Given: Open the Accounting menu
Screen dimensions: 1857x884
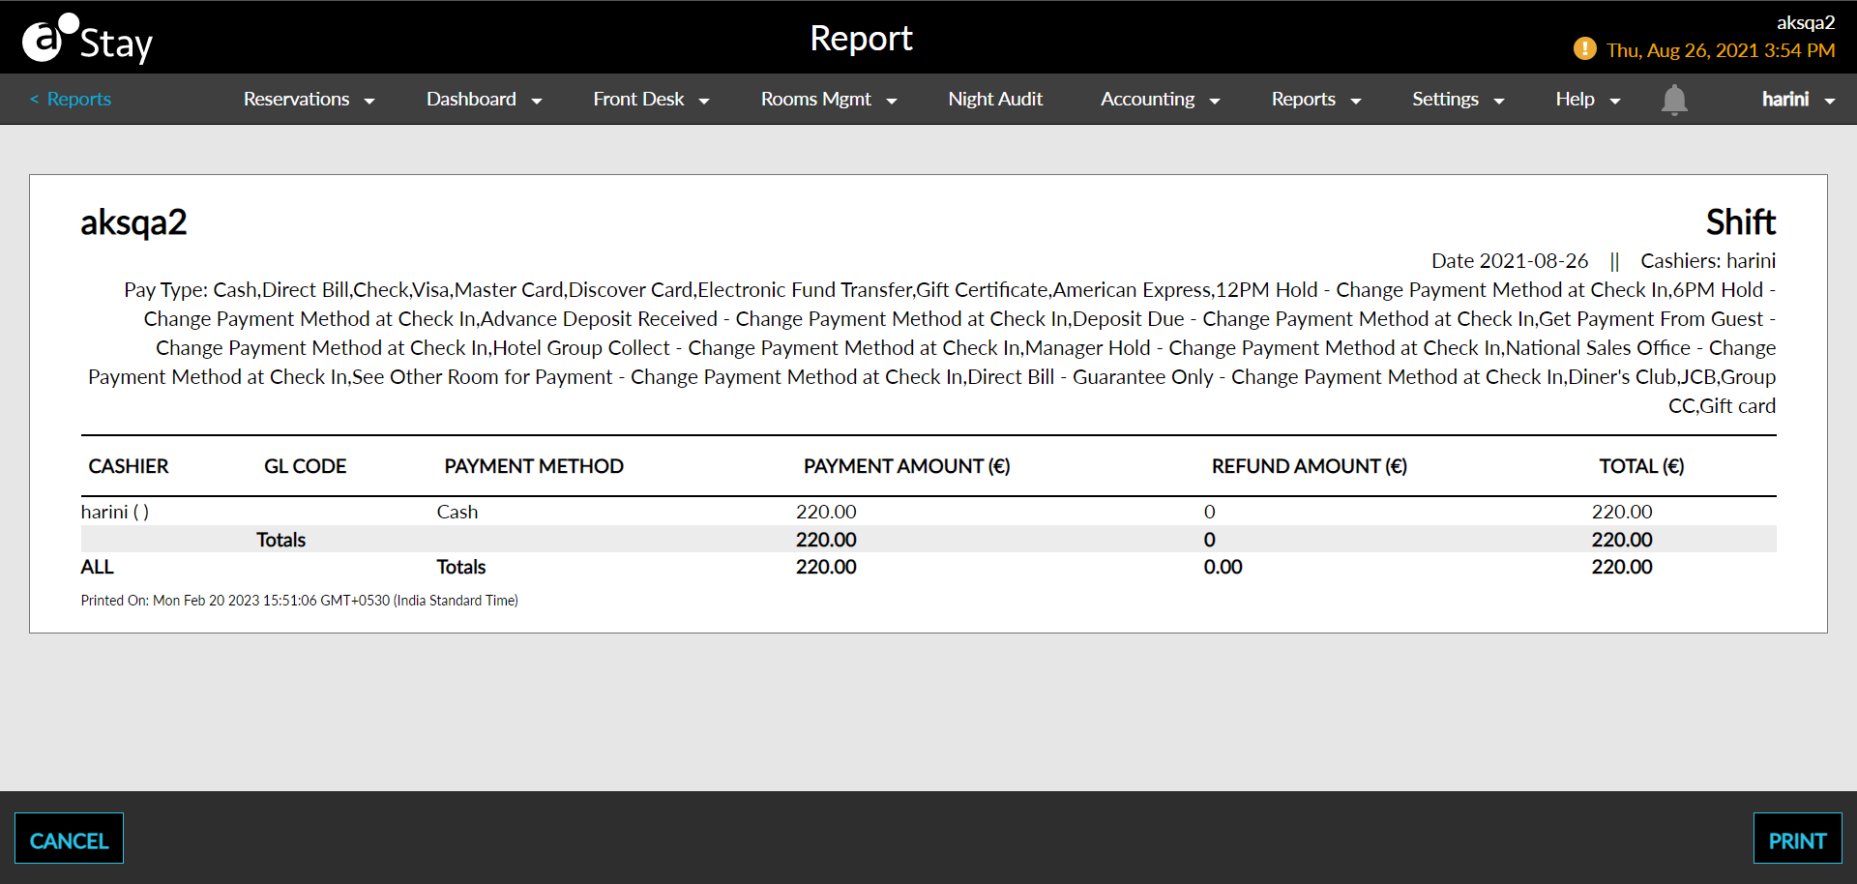Looking at the screenshot, I should [x=1159, y=100].
